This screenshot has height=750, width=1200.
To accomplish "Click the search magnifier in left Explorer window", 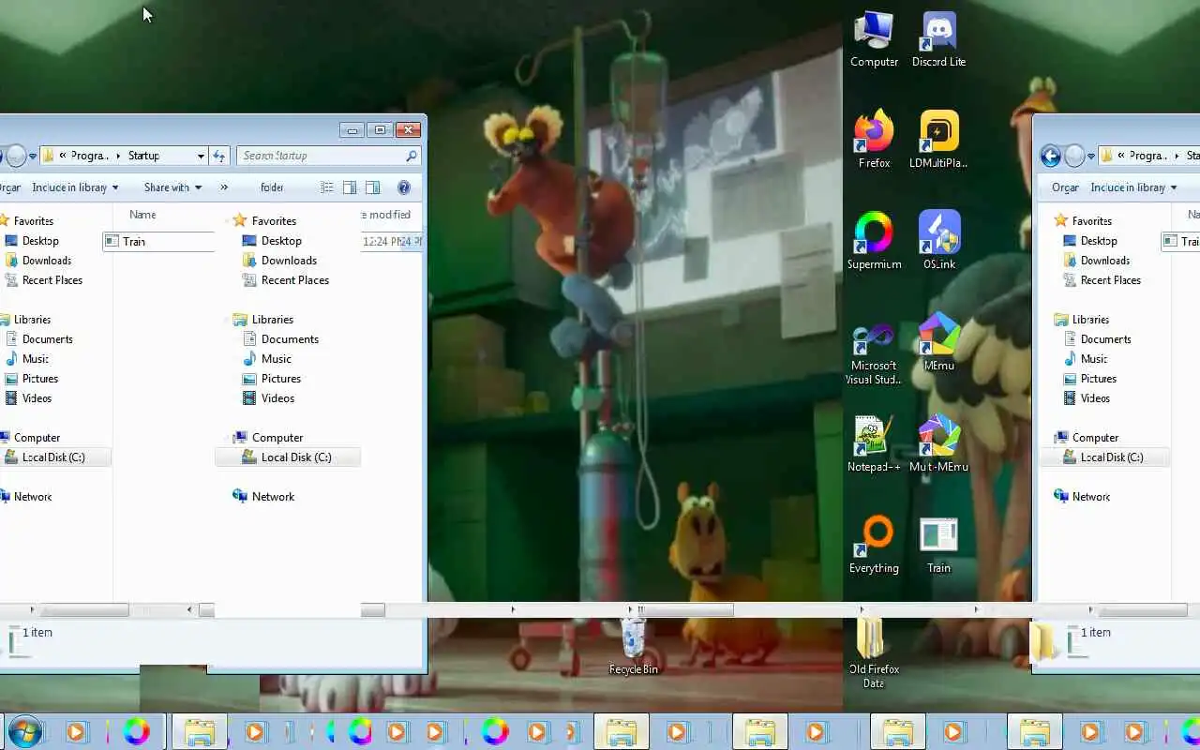I will pos(411,156).
